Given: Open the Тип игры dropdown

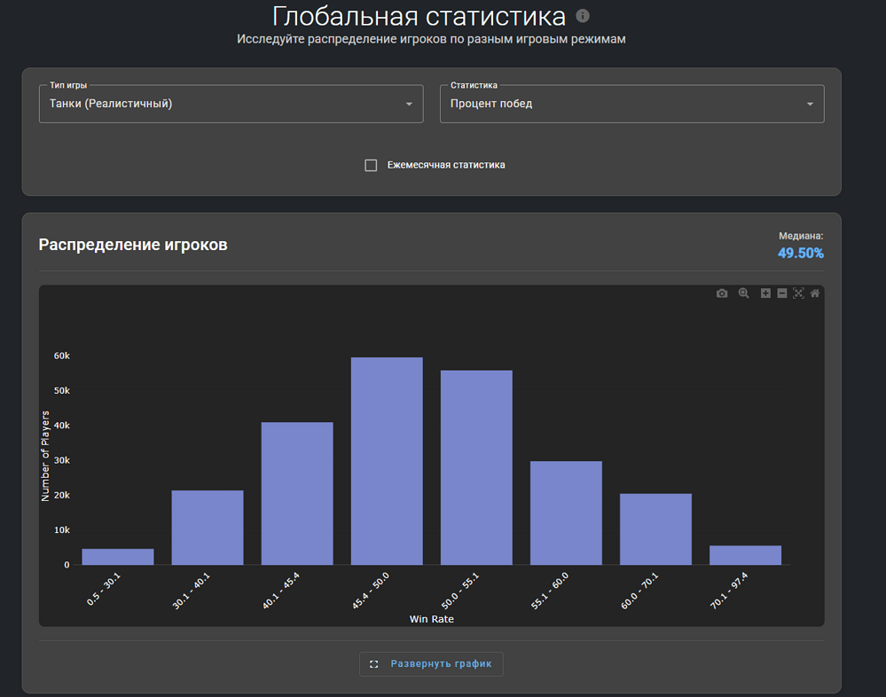Looking at the screenshot, I should [231, 104].
